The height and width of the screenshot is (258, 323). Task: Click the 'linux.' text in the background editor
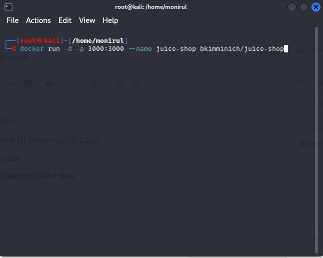click(x=9, y=120)
